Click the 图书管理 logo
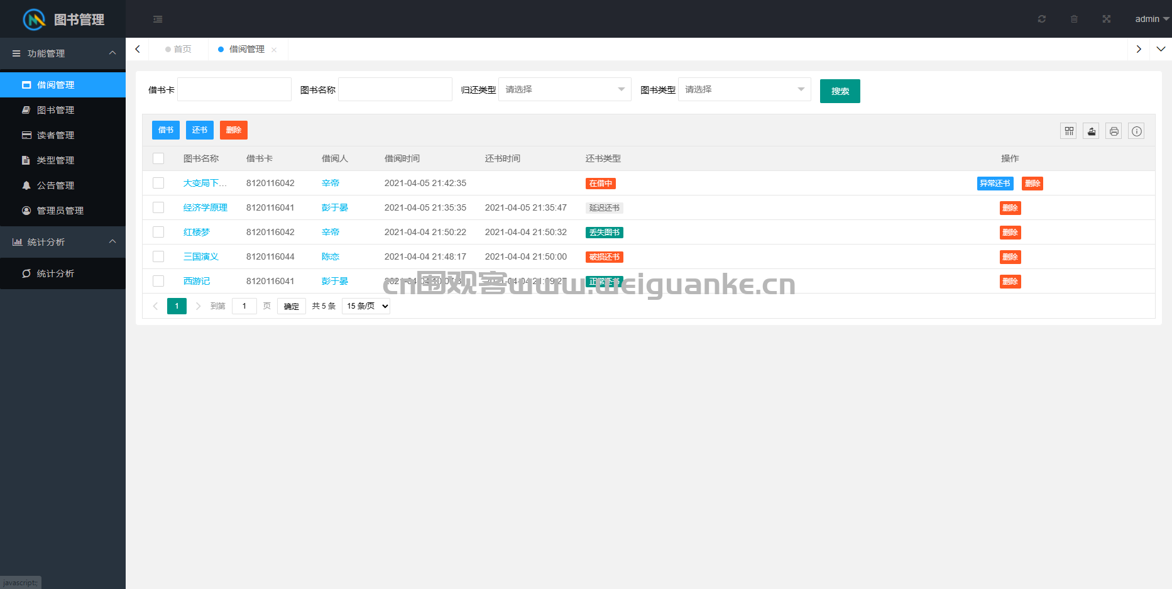This screenshot has width=1172, height=589. (63, 19)
